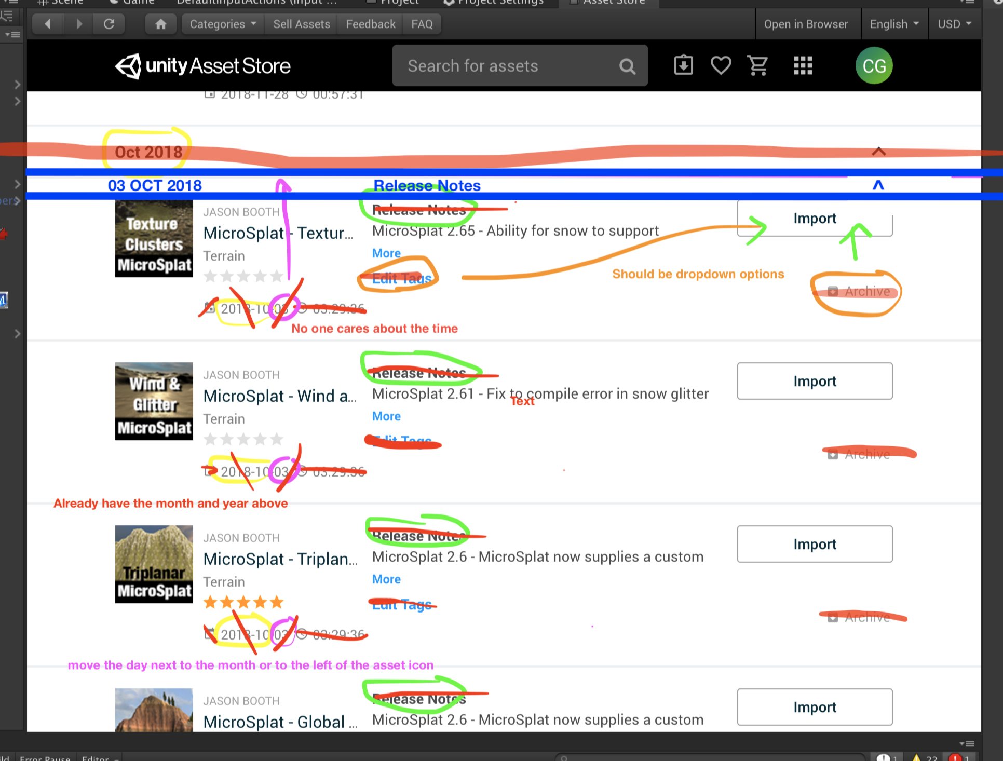
Task: Import MicroSplat Wind and Glitter asset
Action: [x=815, y=381]
